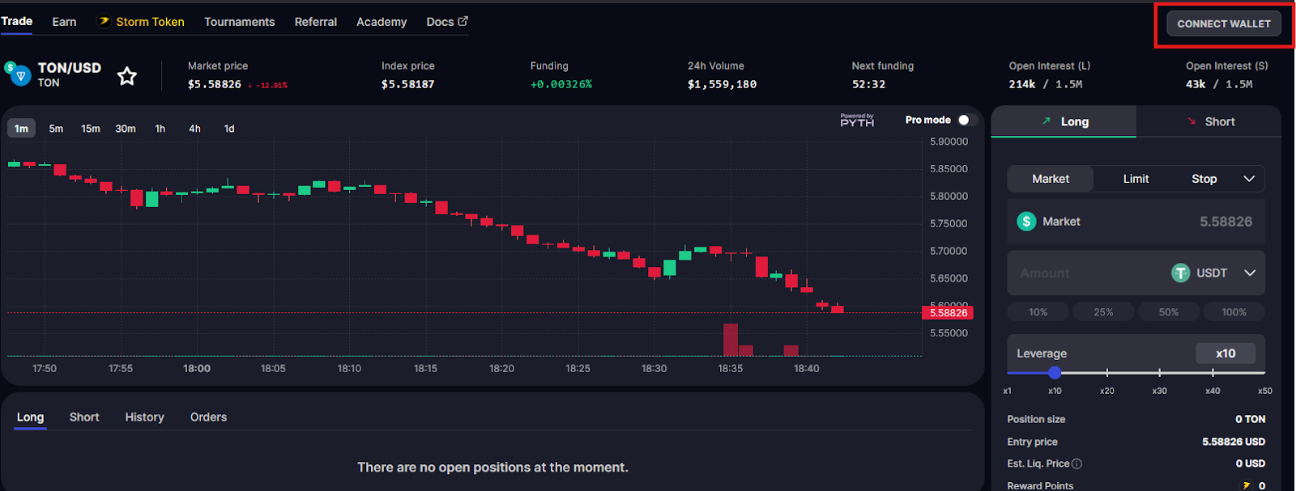
Task: Open the Short positions tab below chart
Action: 84,417
